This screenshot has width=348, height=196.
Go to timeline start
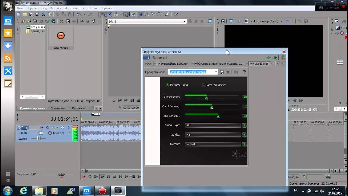120,177
